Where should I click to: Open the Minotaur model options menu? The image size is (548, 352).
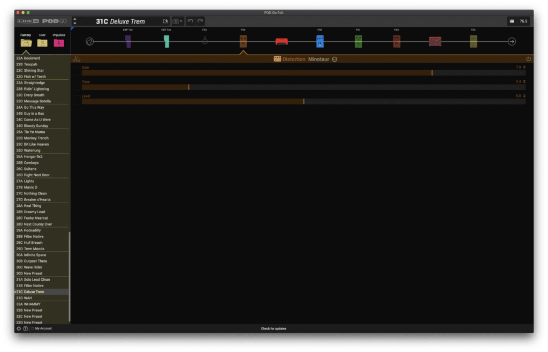pos(334,59)
